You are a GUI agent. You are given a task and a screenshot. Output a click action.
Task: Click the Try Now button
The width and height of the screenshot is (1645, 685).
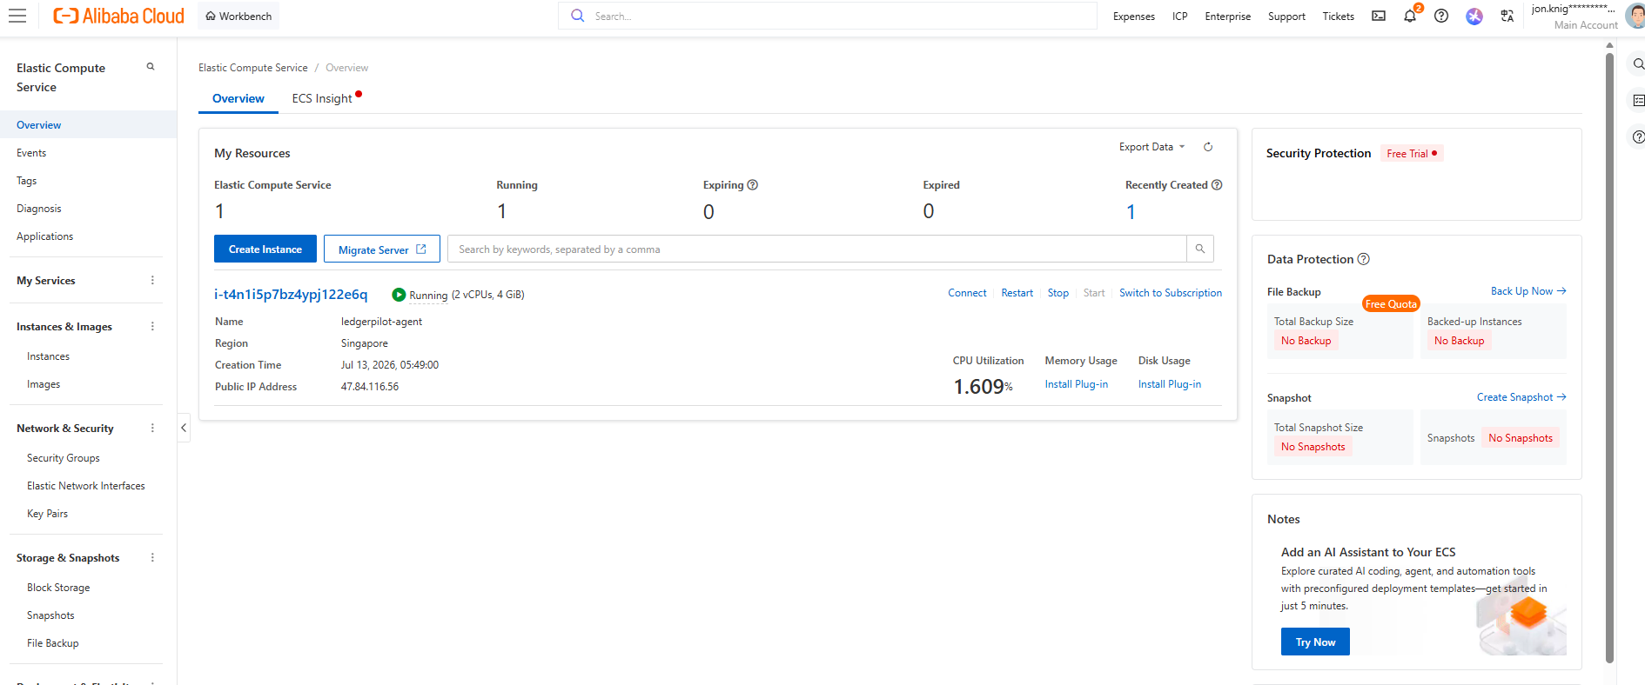pos(1315,642)
